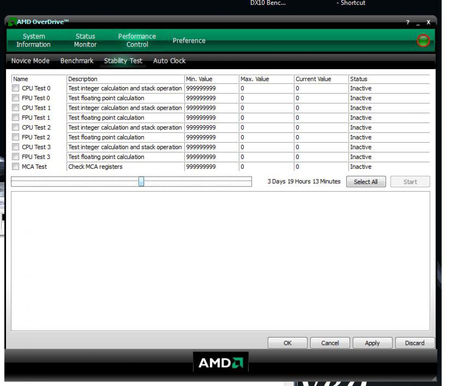458x386 pixels.
Task: Click the Status column header
Action: click(389, 79)
